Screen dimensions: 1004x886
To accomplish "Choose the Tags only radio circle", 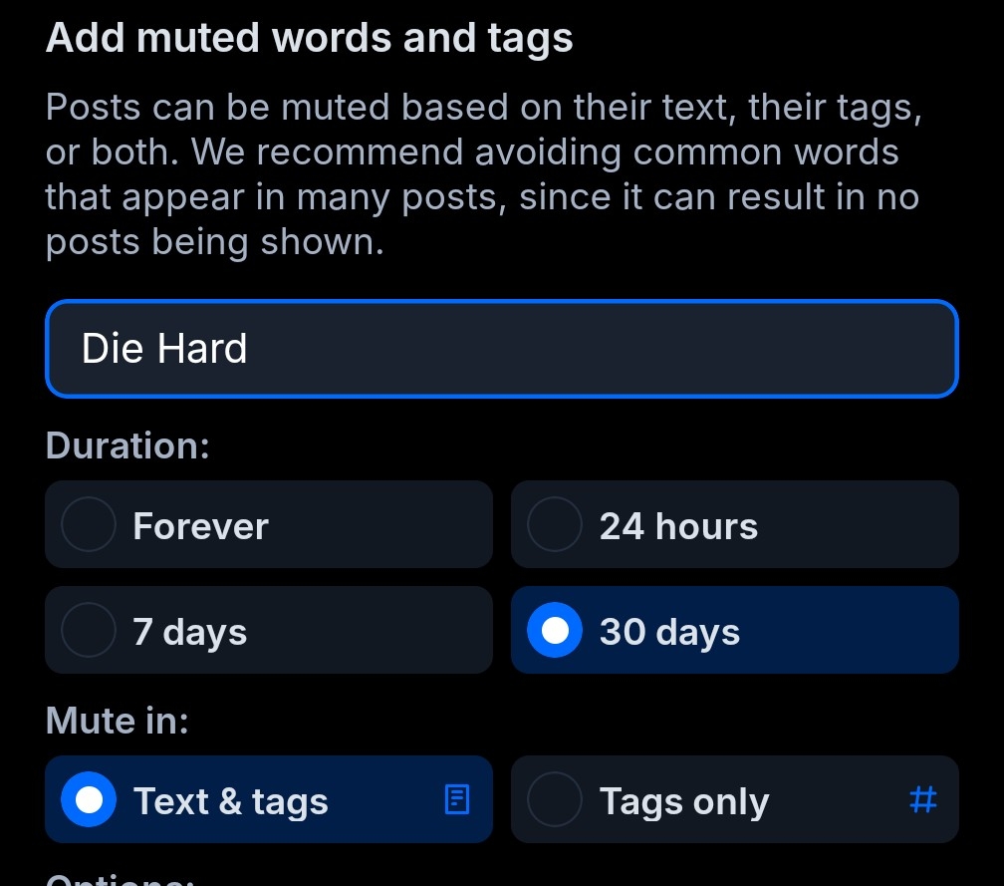I will [554, 799].
